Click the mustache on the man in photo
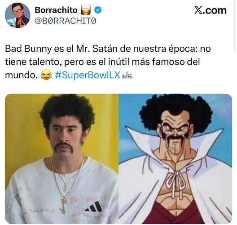237x225 pixels. point(64,147)
